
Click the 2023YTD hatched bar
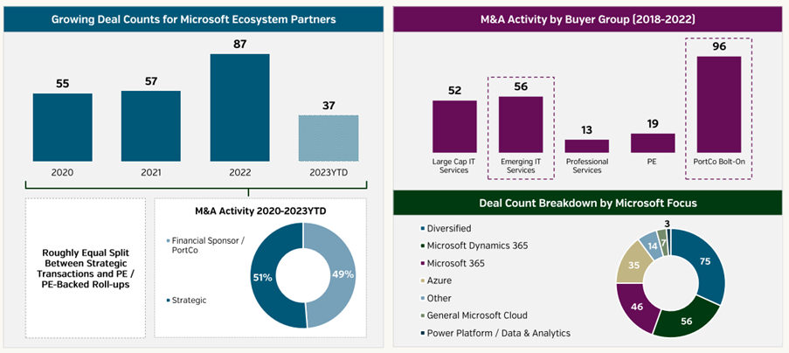pyautogui.click(x=329, y=138)
